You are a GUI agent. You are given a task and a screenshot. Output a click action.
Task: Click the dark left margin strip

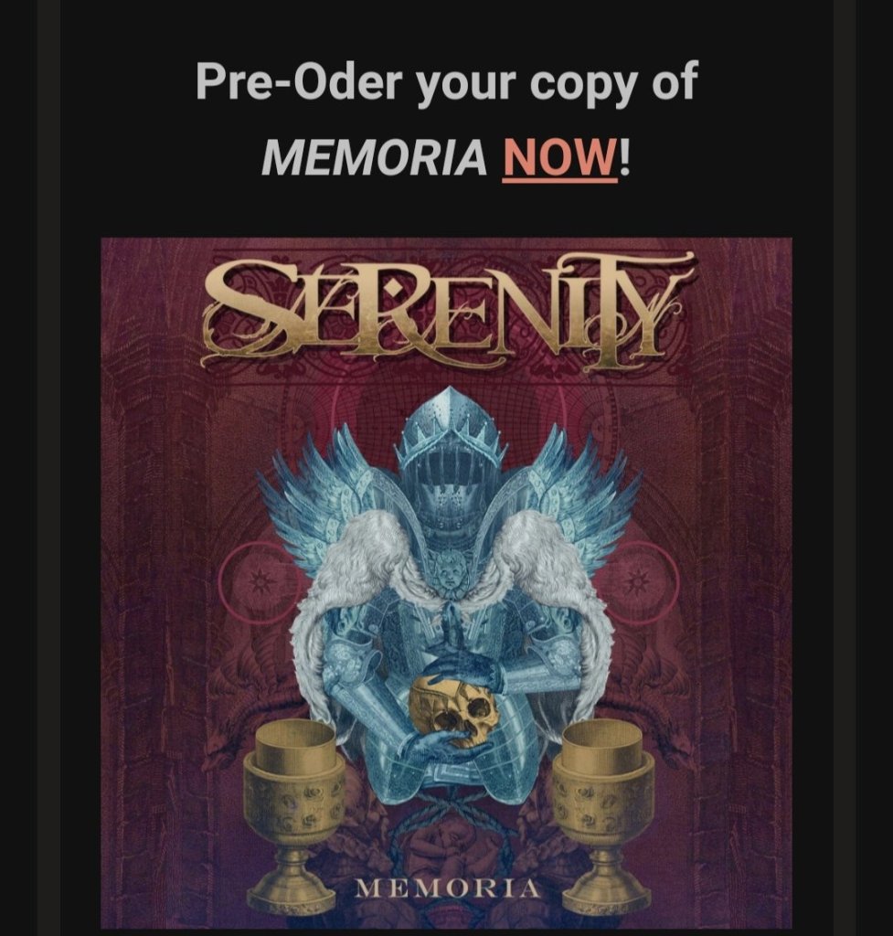tap(49, 468)
